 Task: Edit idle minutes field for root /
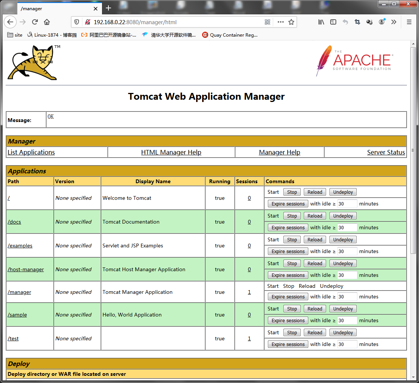[347, 204]
